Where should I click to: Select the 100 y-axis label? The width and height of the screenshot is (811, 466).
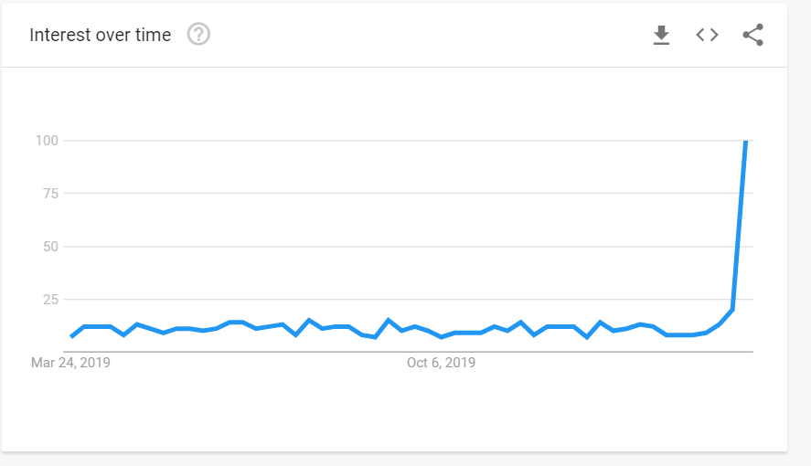tap(47, 140)
